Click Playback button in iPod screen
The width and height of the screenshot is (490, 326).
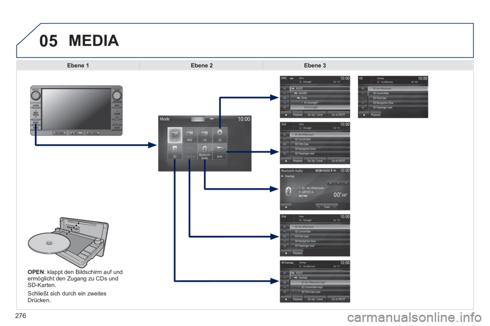pyautogui.click(x=298, y=253)
